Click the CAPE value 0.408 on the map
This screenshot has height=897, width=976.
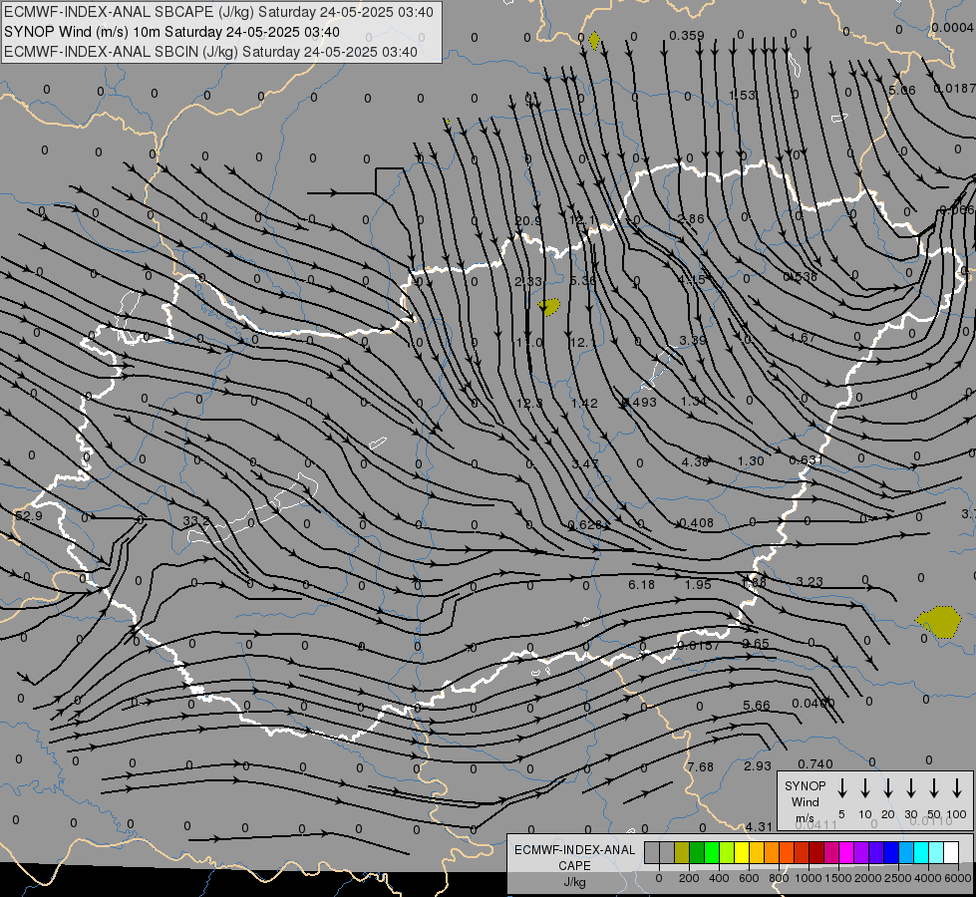[697, 523]
